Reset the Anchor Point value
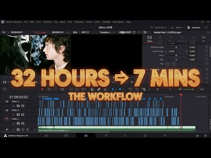Viewport: 211px width, 158px height. [x=207, y=51]
